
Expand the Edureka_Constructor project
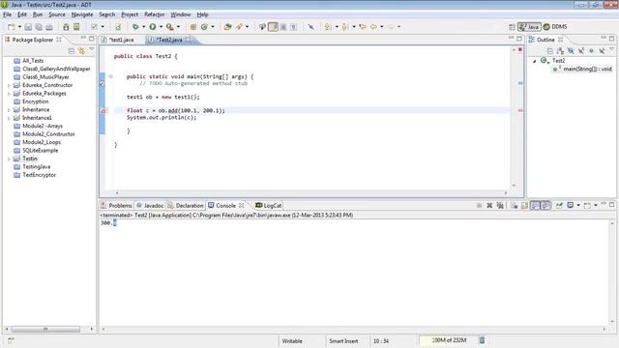click(9, 85)
